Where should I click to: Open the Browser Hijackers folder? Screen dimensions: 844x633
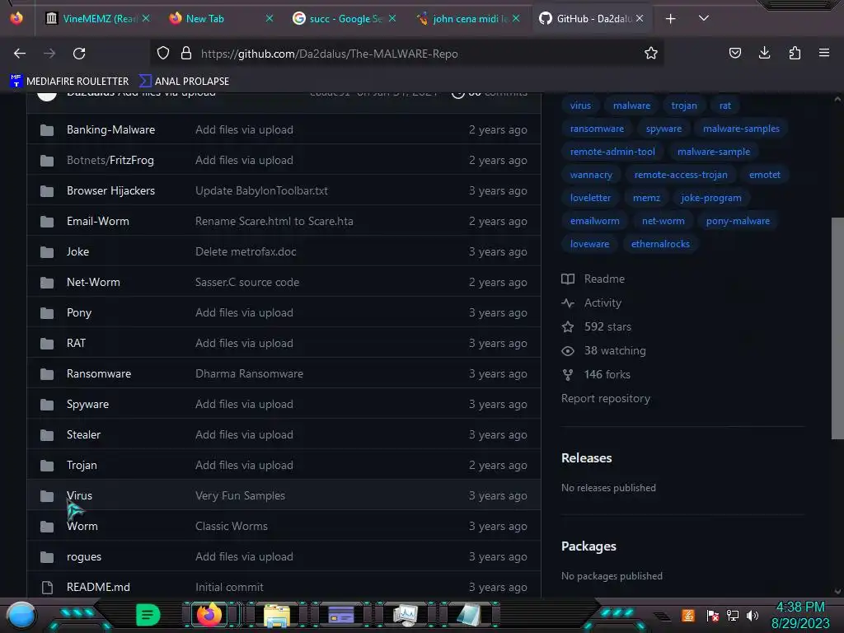pyautogui.click(x=110, y=190)
